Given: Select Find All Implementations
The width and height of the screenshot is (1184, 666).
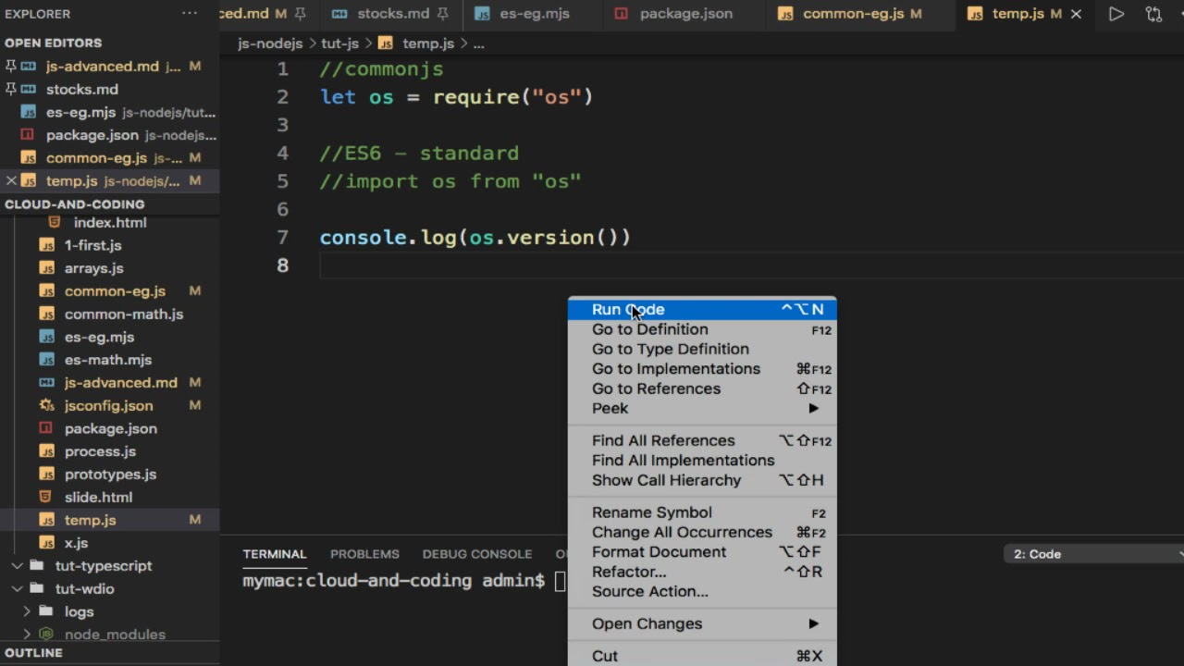Looking at the screenshot, I should (702, 461).
